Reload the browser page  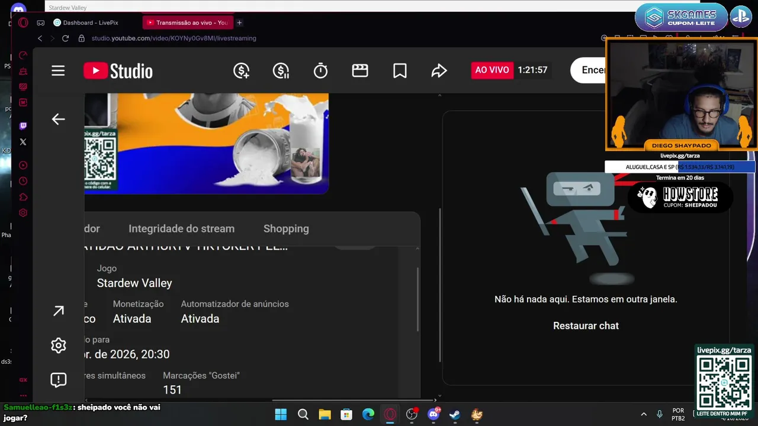(65, 38)
